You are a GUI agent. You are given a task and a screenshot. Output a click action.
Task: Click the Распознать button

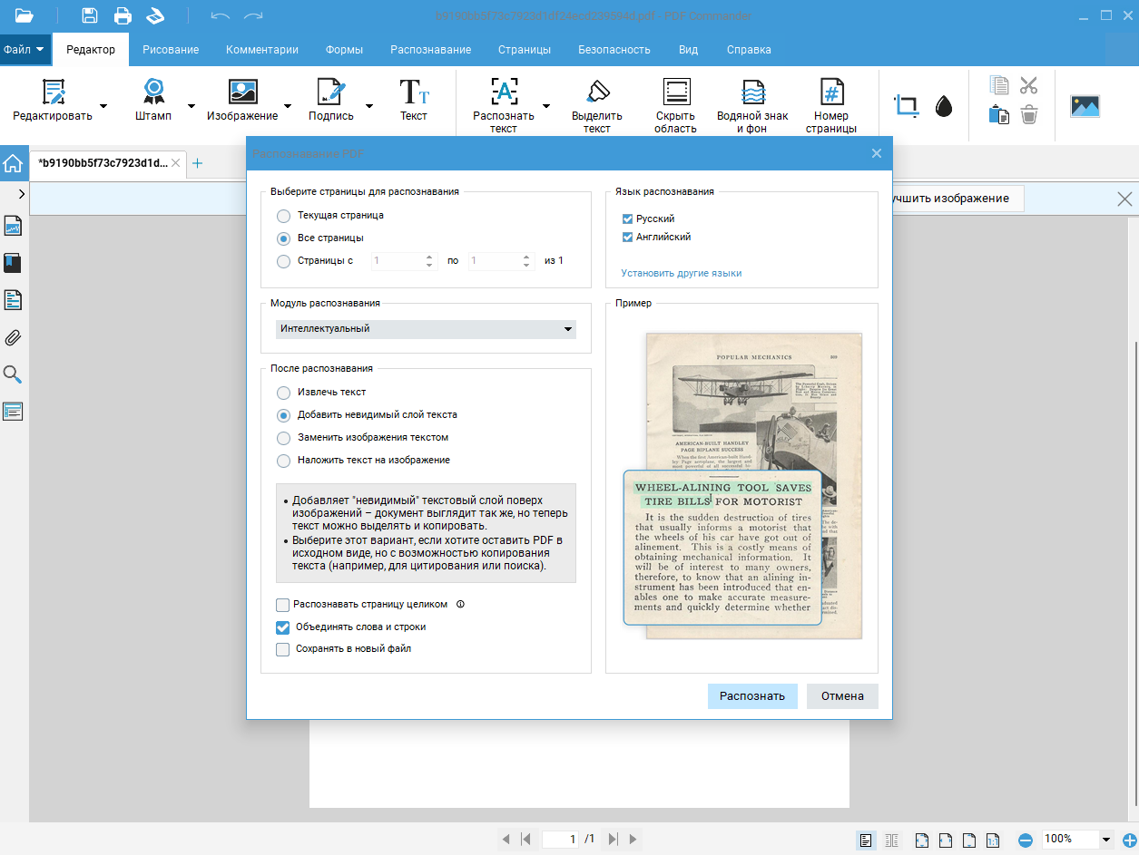[x=752, y=696]
